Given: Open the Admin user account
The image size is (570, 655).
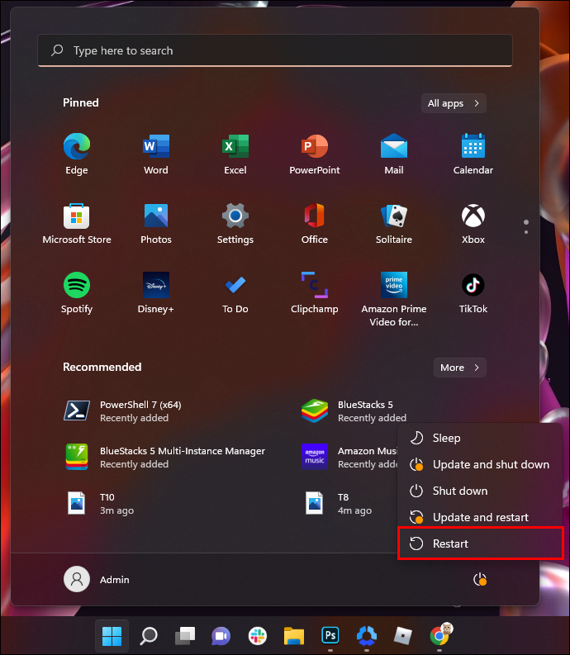Looking at the screenshot, I should tap(97, 579).
